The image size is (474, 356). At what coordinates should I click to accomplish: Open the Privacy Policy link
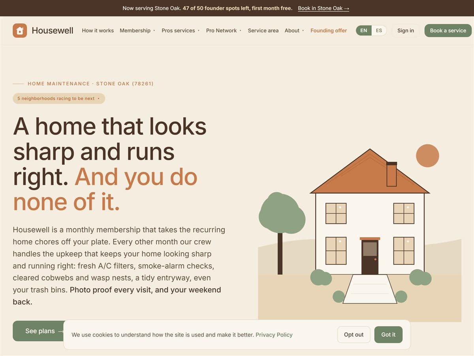click(274, 335)
